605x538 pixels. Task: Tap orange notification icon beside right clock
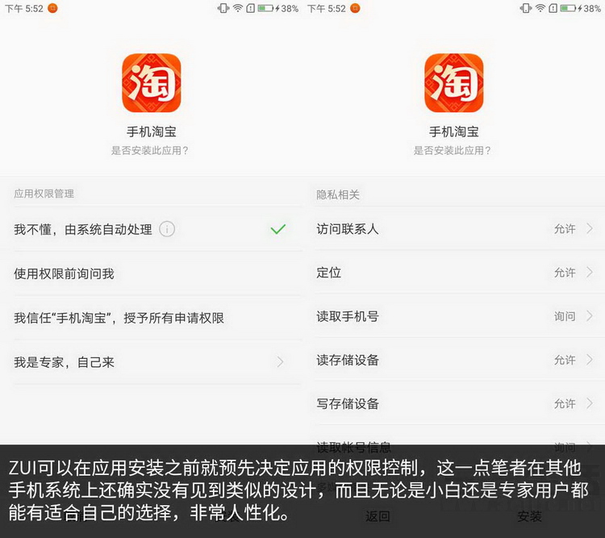click(355, 8)
